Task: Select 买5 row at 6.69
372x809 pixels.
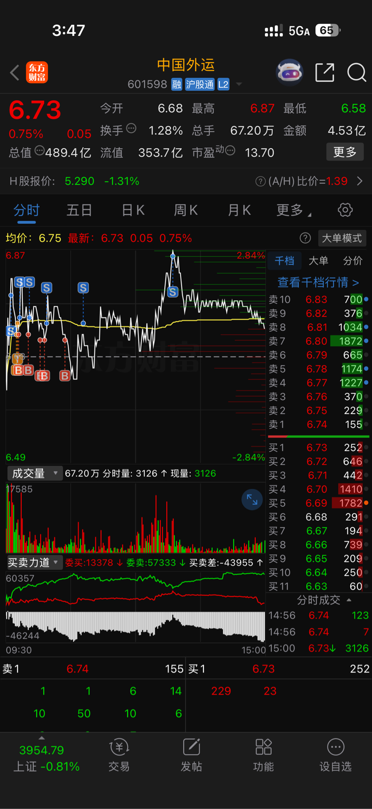Action: (x=318, y=503)
